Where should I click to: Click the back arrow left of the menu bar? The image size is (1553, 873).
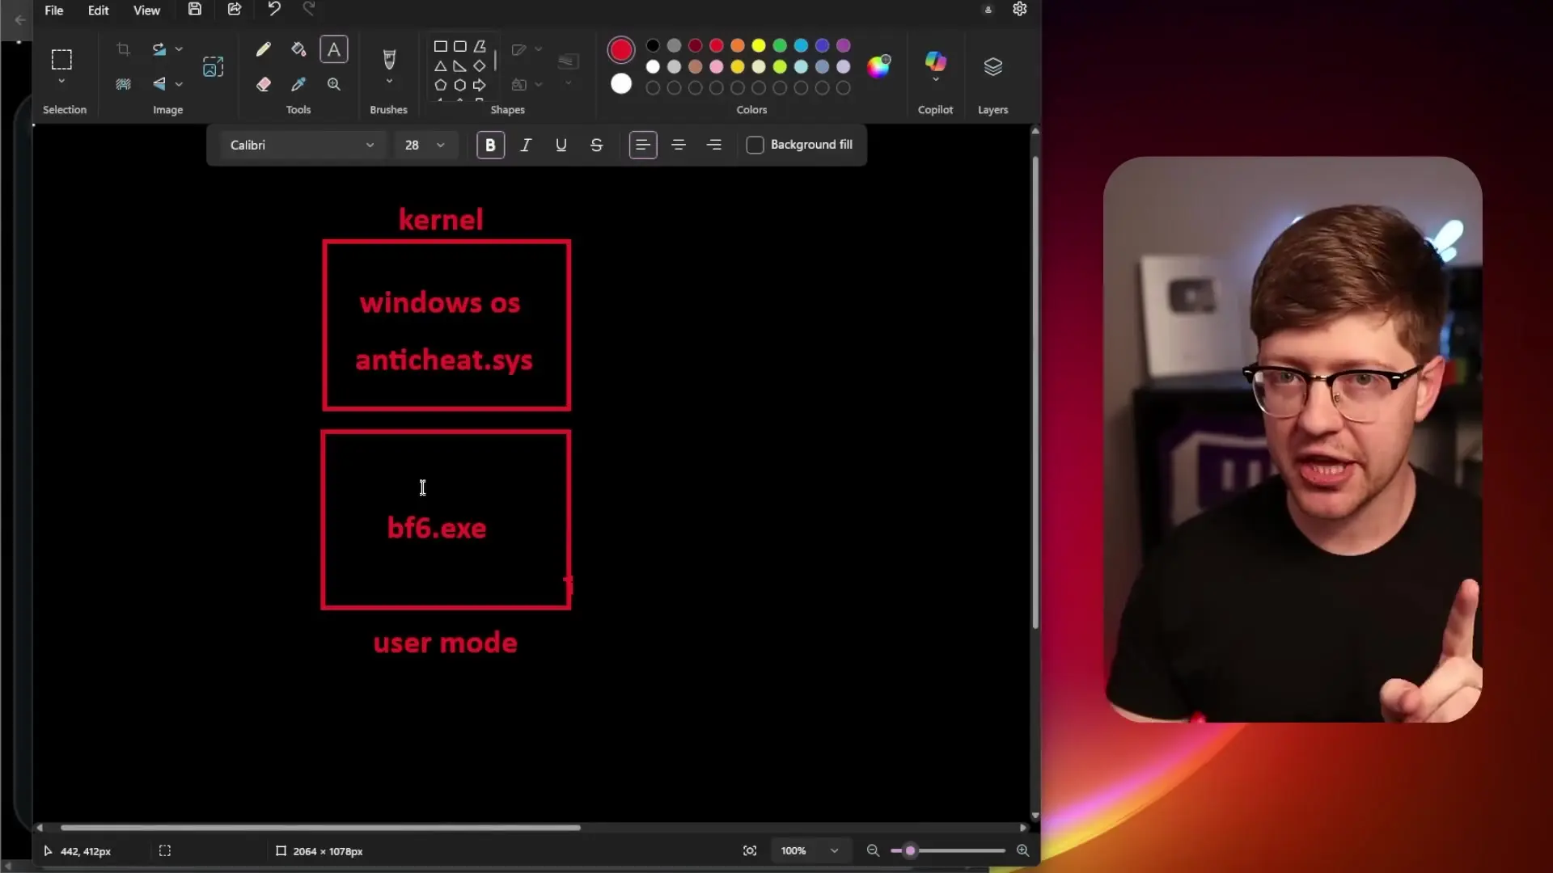(x=20, y=19)
